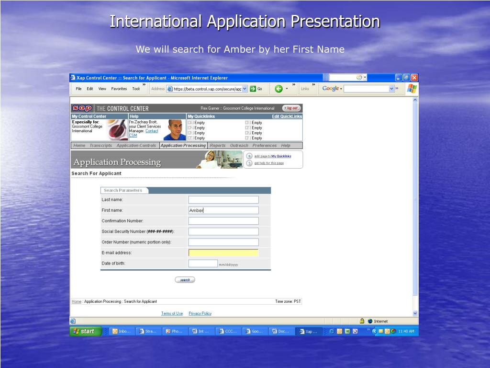Click the Internet Explorer icon in the title bar
Viewport: 490px width, 368px height.
[x=73, y=78]
